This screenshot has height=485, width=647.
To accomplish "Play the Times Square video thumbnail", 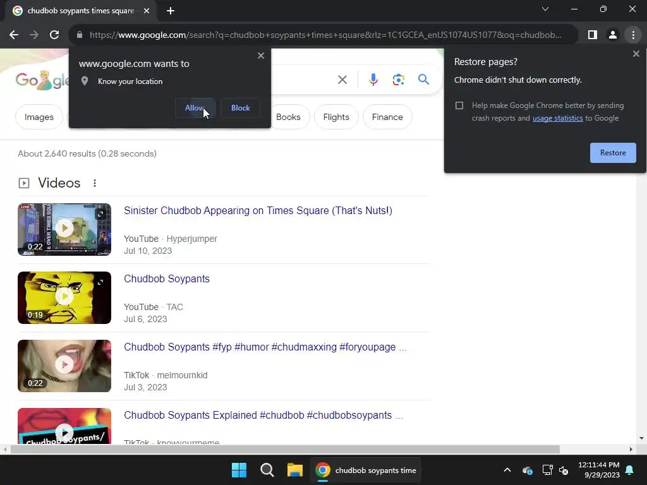I will (x=64, y=229).
